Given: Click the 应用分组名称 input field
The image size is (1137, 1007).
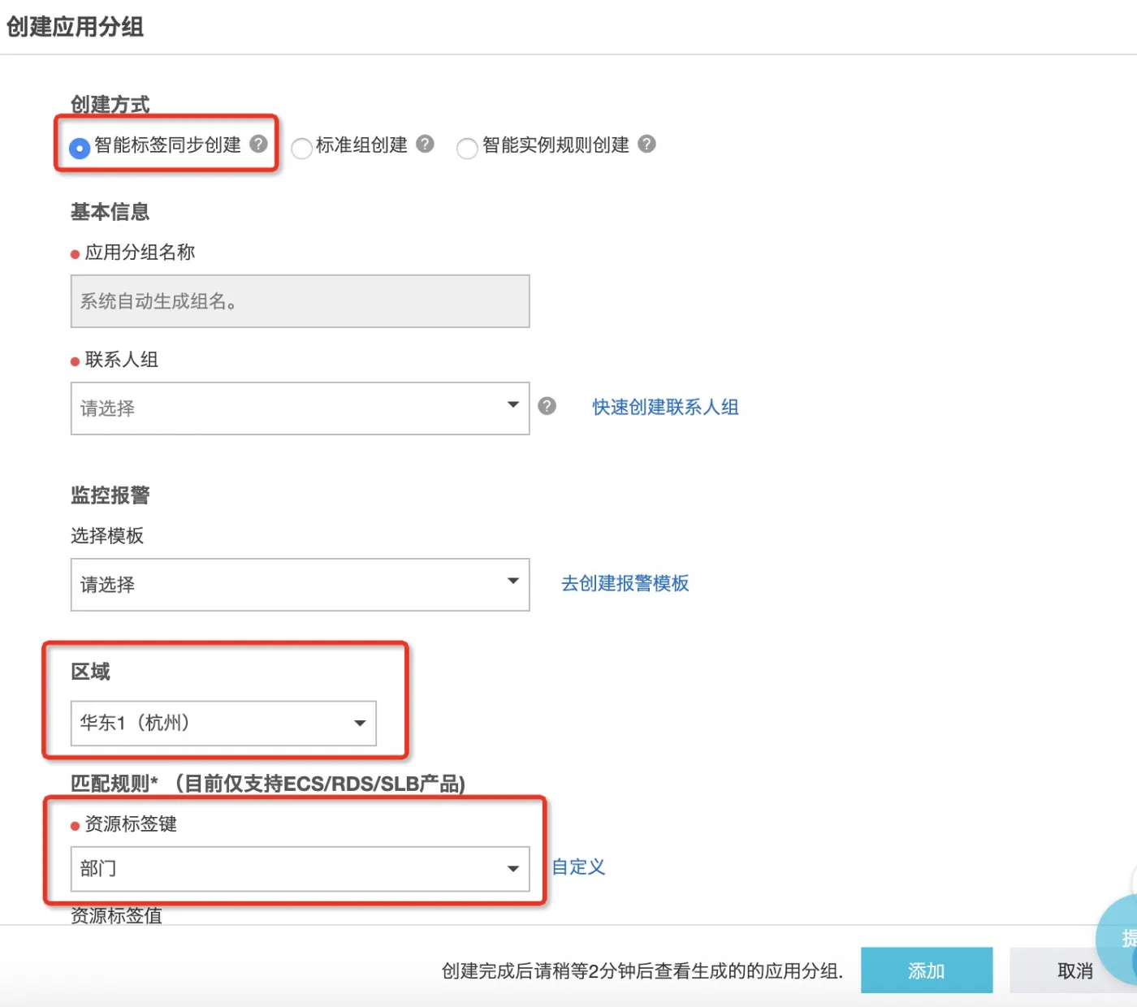Looking at the screenshot, I should click(300, 301).
